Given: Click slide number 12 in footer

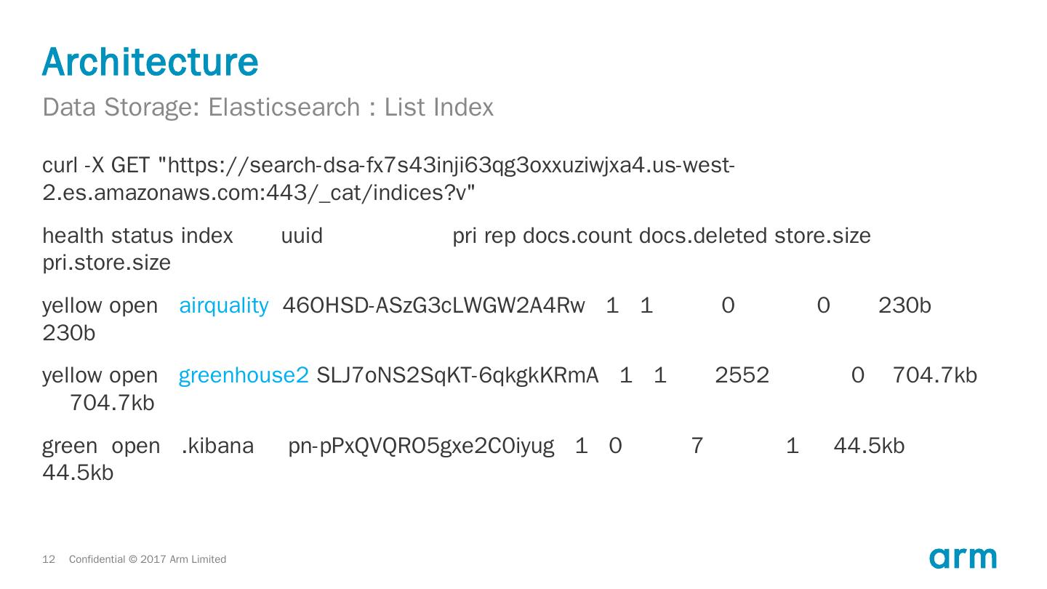Looking at the screenshot, I should tap(49, 559).
